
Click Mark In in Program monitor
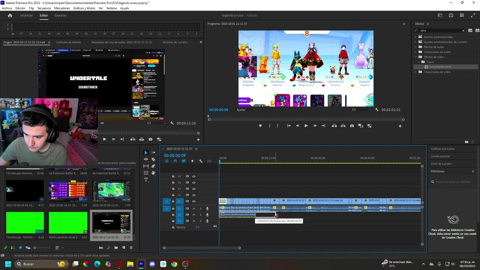tap(270, 126)
